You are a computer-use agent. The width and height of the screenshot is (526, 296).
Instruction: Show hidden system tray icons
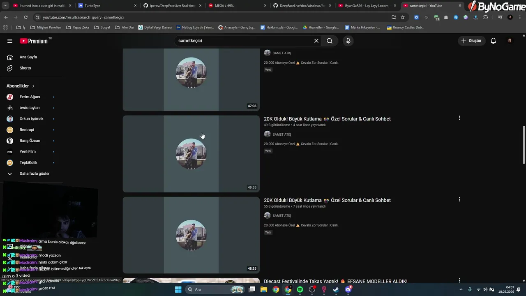tap(461, 289)
